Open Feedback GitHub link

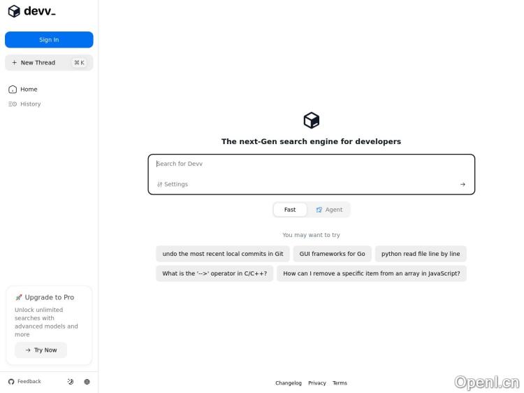[24, 382]
